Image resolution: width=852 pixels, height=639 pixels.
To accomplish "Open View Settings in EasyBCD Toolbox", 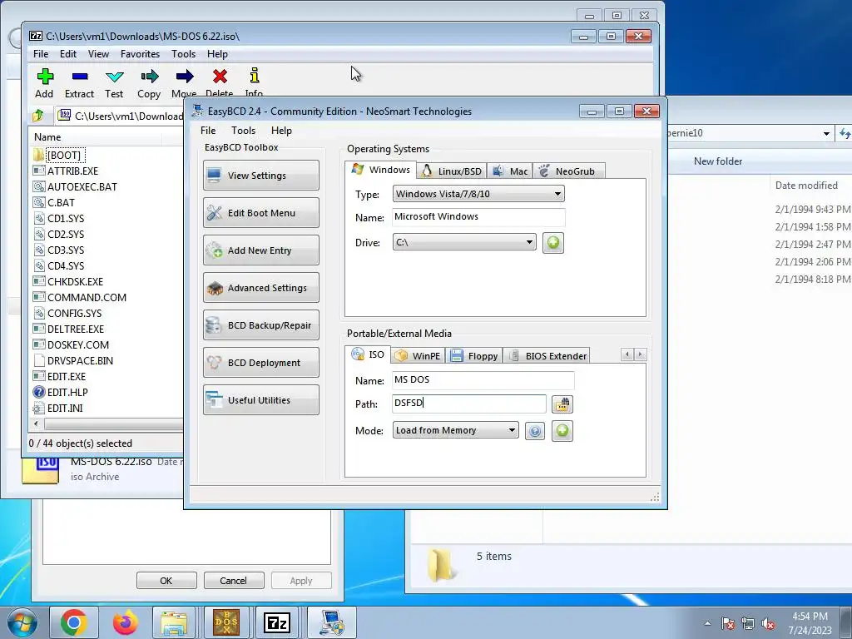I will coord(260,176).
